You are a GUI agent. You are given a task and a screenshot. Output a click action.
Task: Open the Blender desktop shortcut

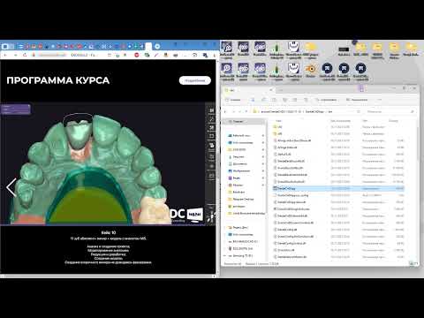point(310,71)
